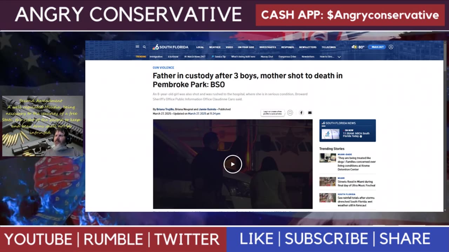
Task: Open Ultra Music Festival story thumbnail
Action: coord(327,182)
